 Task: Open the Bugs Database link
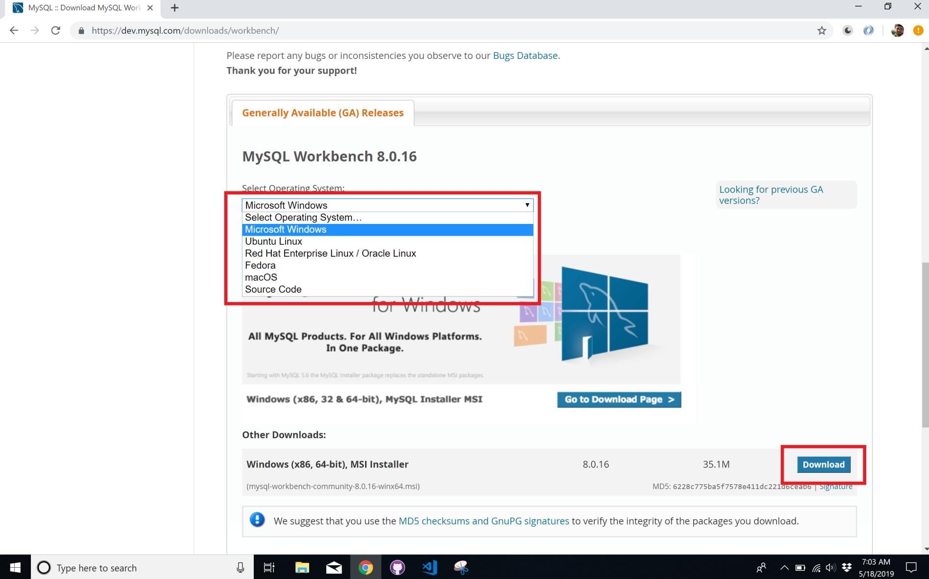pyautogui.click(x=525, y=55)
